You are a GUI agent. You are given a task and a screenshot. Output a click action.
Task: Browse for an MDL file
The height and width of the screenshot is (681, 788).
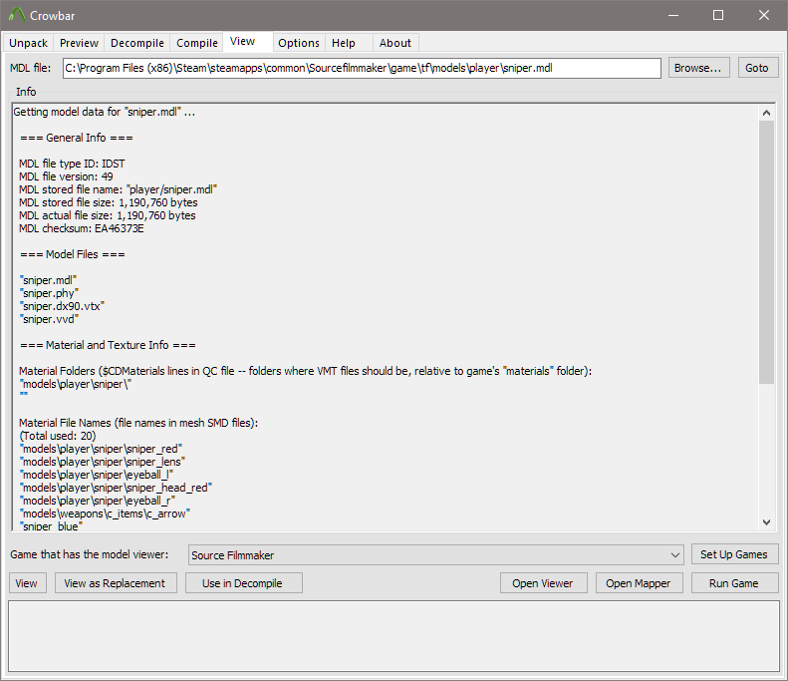click(698, 68)
